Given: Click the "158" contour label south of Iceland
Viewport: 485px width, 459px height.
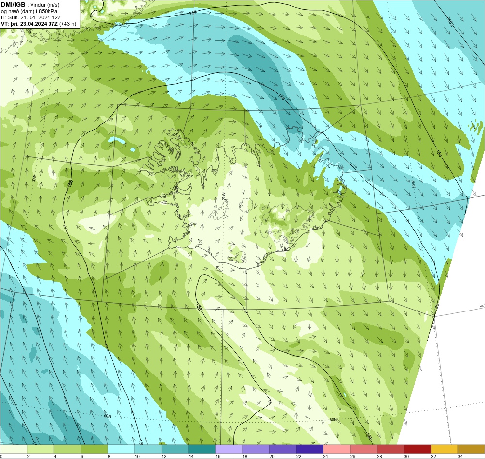Looking at the screenshot, I should [198, 306].
